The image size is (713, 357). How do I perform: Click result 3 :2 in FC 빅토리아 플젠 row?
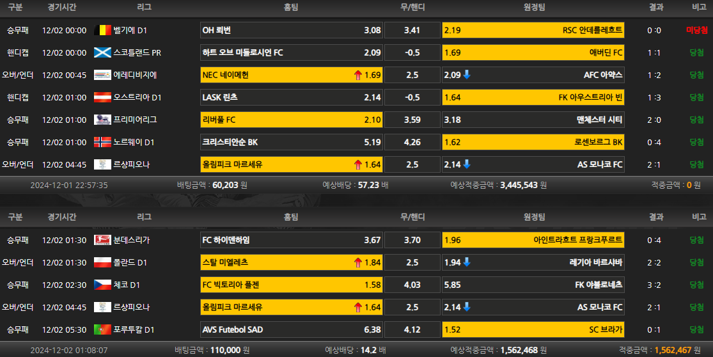coord(654,285)
